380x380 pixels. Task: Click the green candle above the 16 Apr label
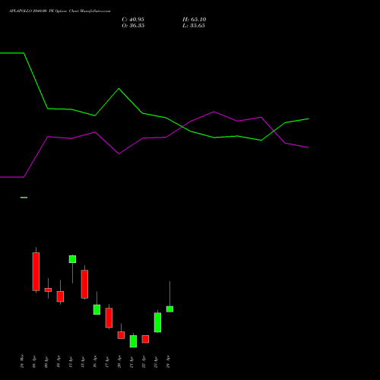97,309
